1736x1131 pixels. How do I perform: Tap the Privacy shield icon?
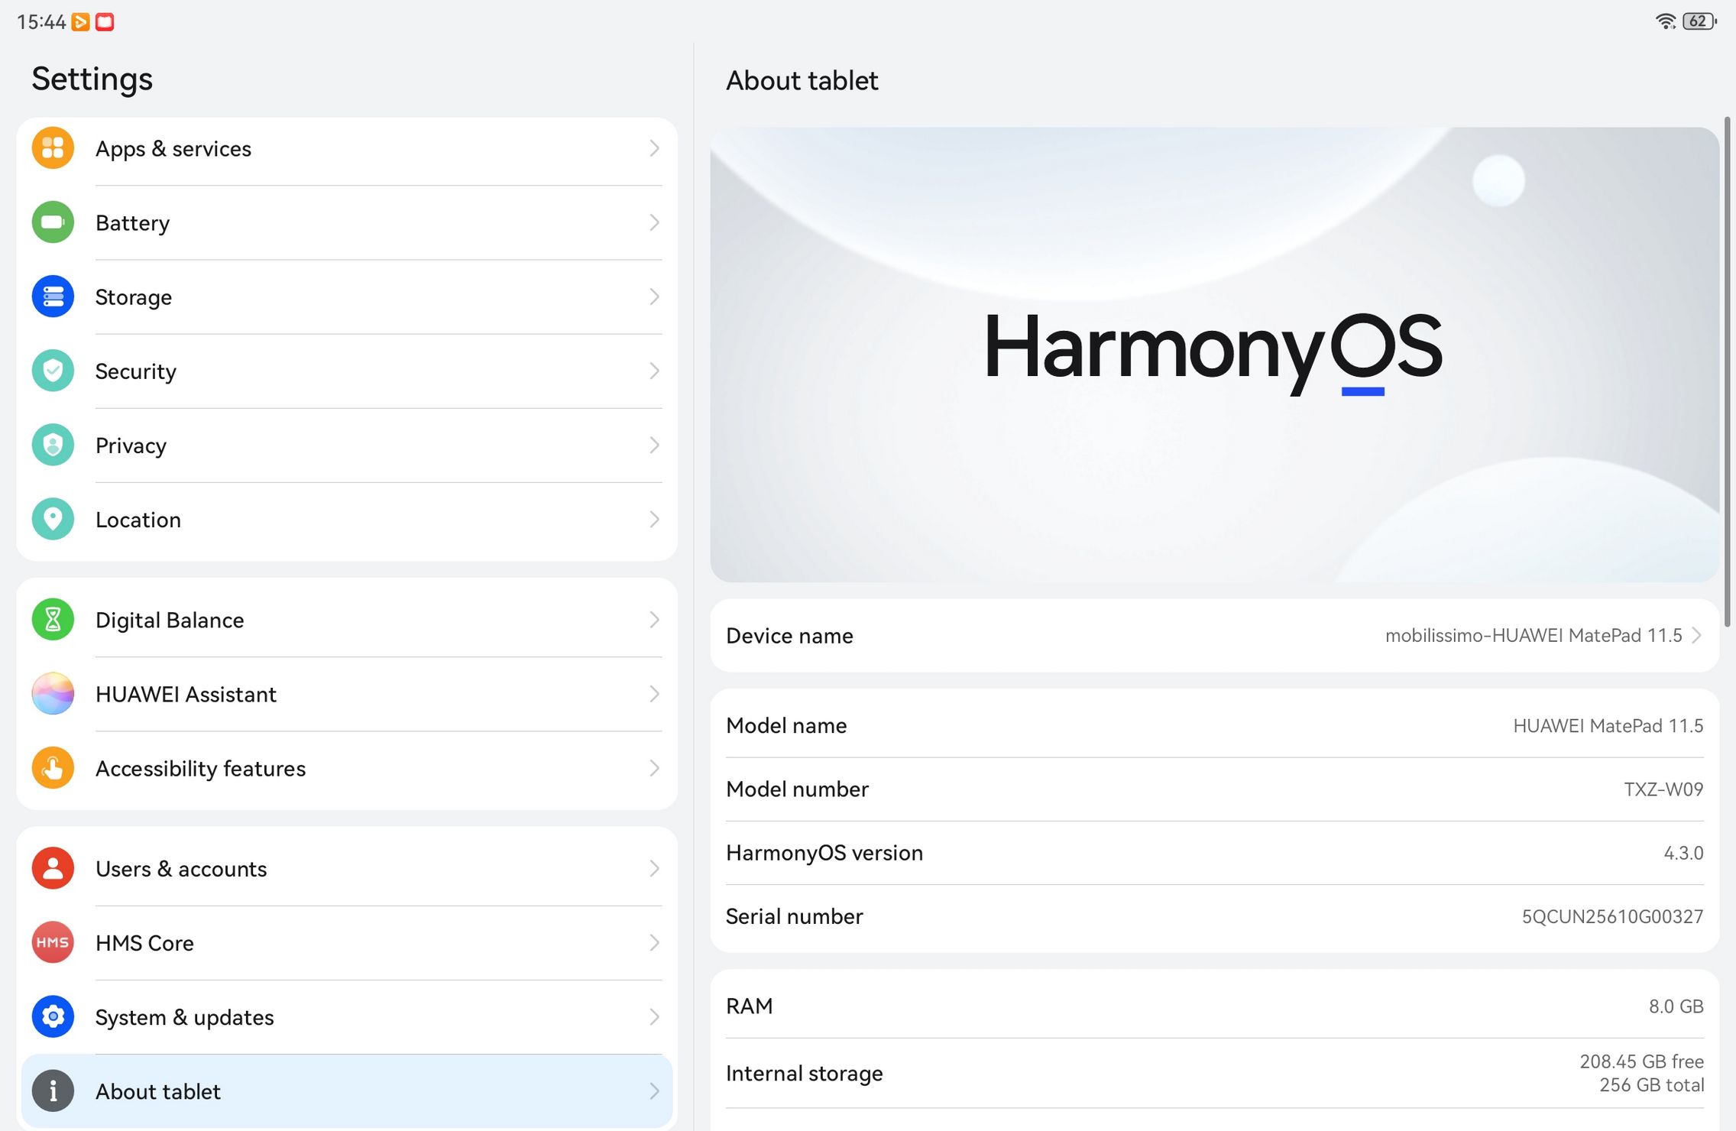pyautogui.click(x=53, y=445)
